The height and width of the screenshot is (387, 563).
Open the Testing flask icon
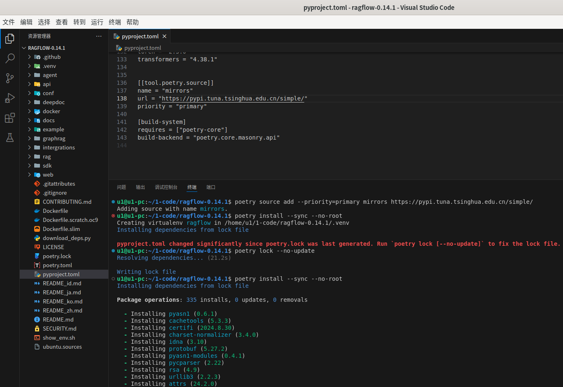pos(10,138)
